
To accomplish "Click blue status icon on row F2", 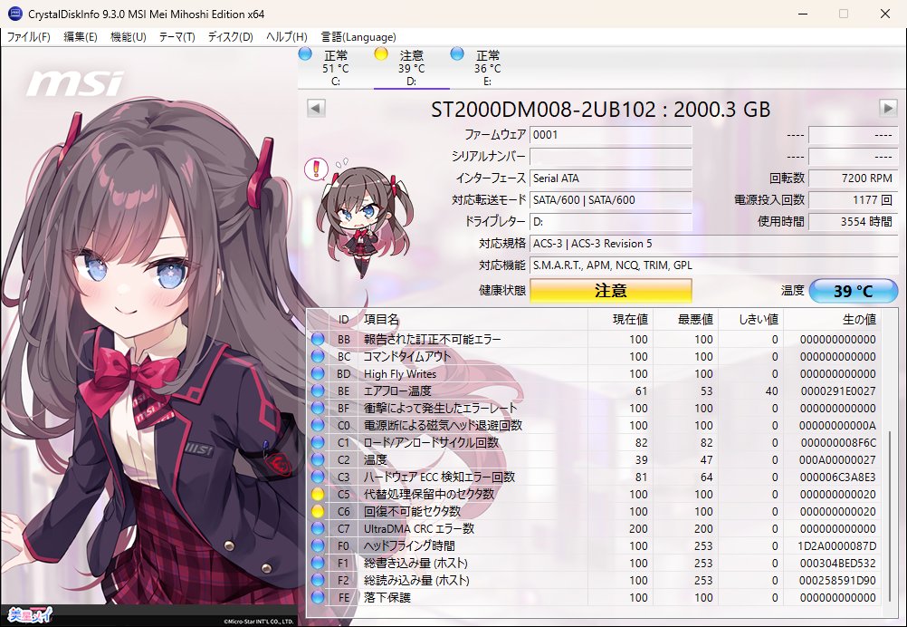I will (318, 580).
